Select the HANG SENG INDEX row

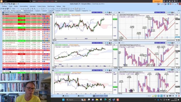click(26, 46)
